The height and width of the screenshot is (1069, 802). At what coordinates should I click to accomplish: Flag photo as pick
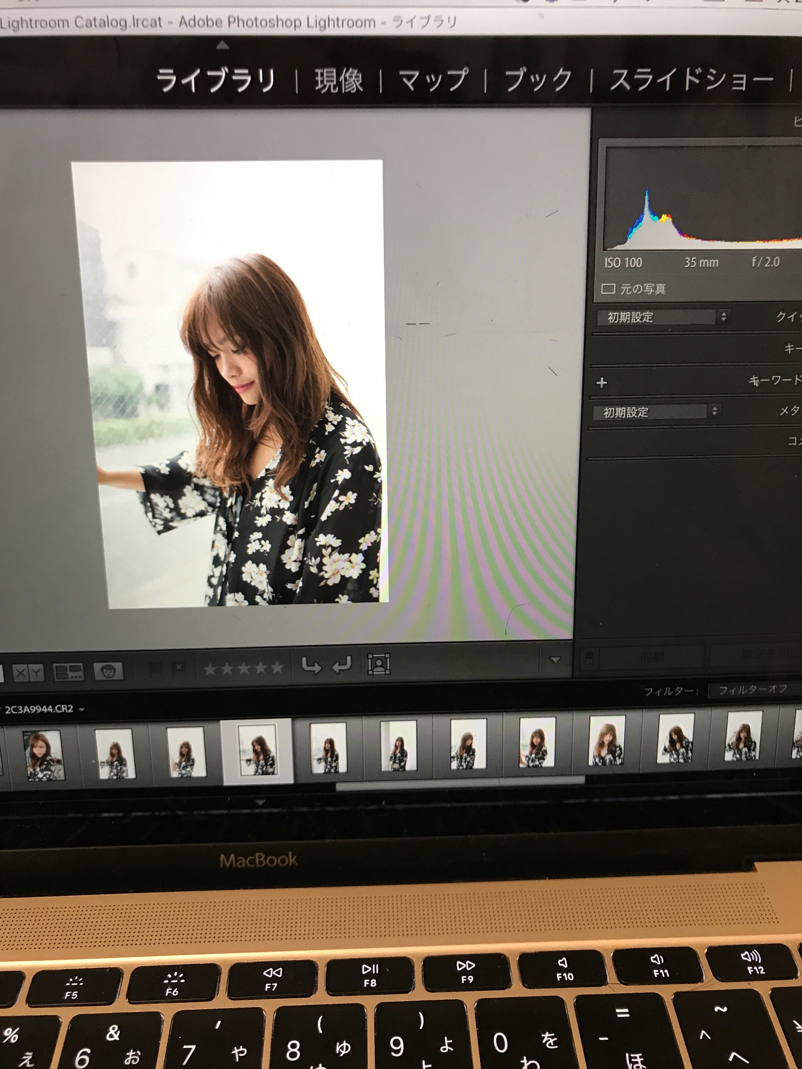click(x=155, y=669)
